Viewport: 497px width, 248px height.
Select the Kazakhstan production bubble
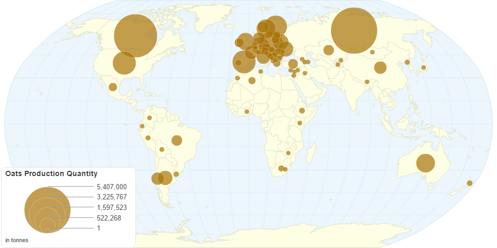pyautogui.click(x=328, y=50)
